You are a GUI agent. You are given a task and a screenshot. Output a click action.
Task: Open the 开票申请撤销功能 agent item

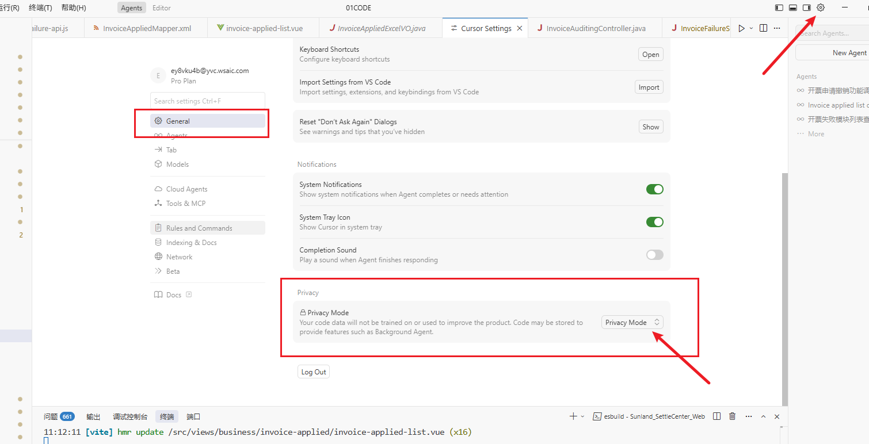pos(832,90)
